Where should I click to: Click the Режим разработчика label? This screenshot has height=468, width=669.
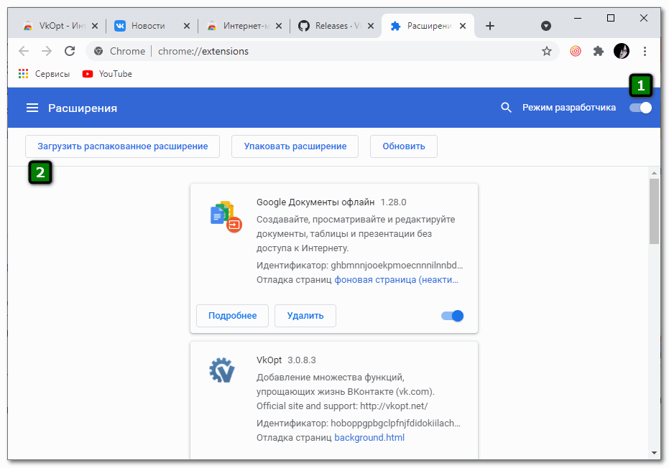click(569, 108)
